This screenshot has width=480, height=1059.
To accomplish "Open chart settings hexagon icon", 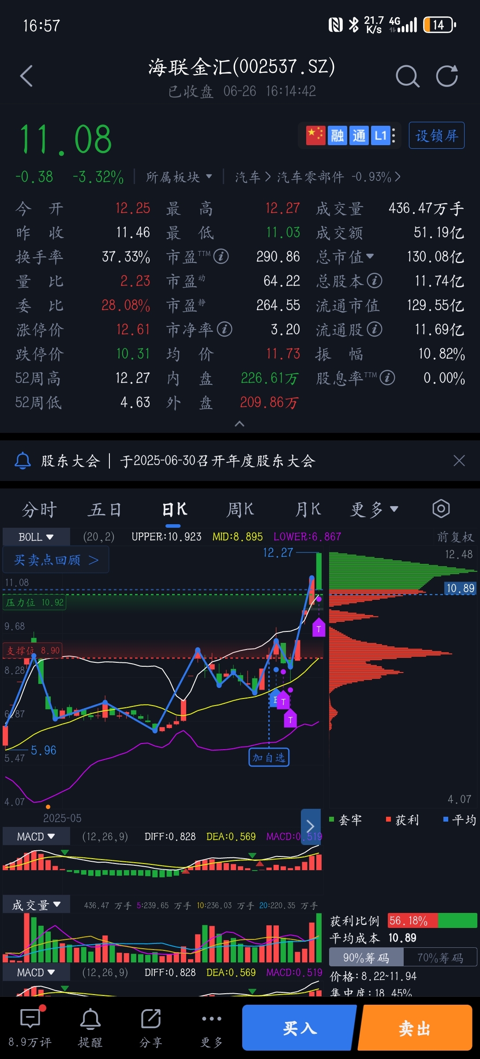I will (x=441, y=509).
